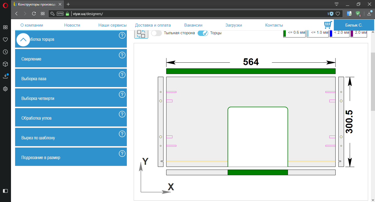Image resolution: width=375 pixels, height=202 pixels.
Task: Expand the Сверление panel
Action: pyautogui.click(x=71, y=58)
